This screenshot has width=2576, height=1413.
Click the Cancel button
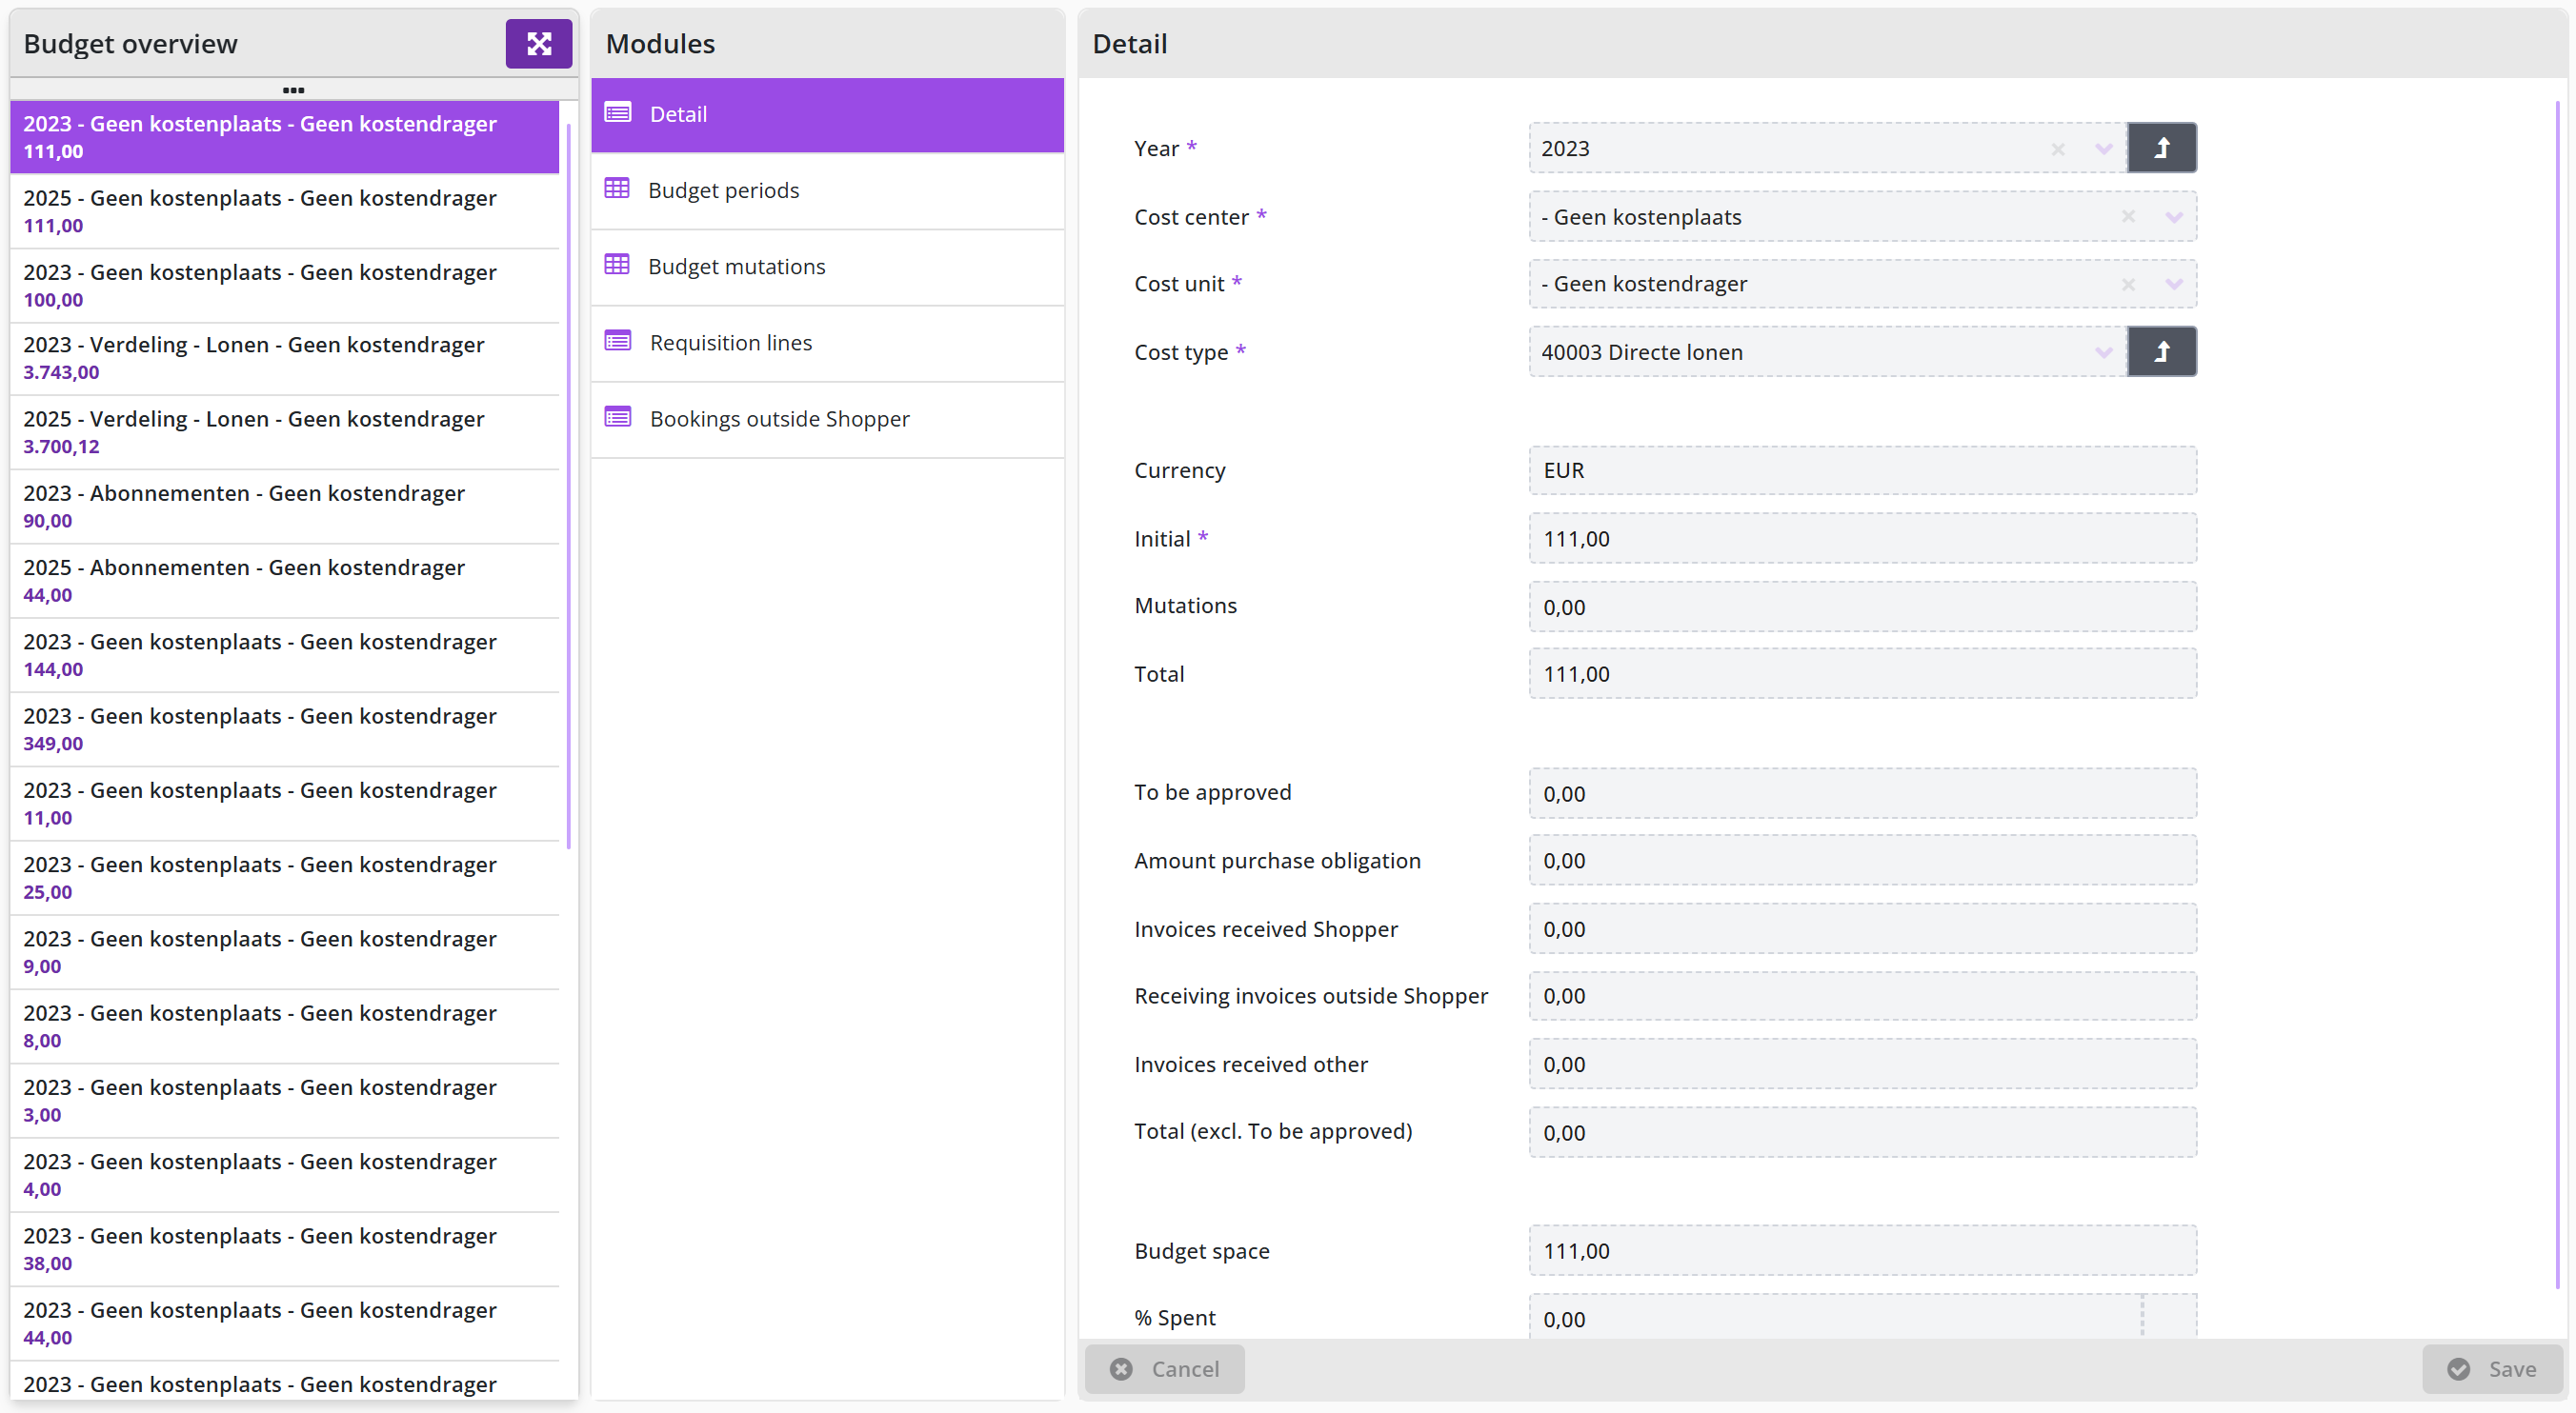tap(1164, 1369)
